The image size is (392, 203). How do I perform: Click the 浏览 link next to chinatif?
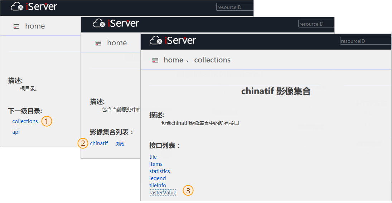click(x=120, y=144)
